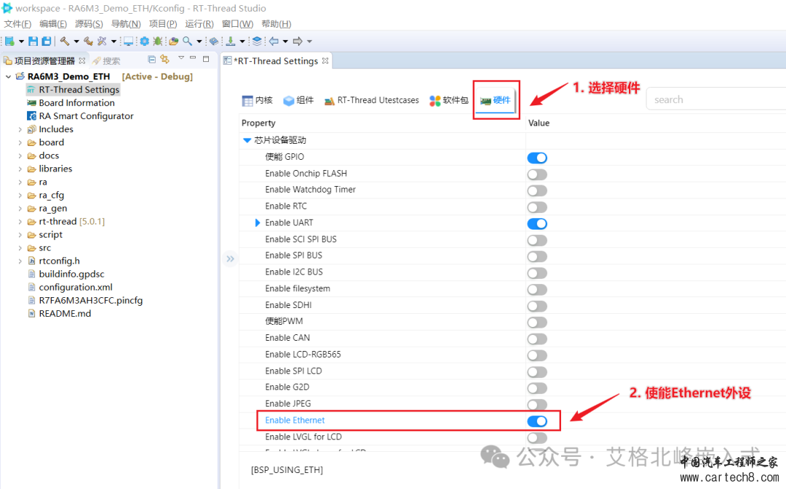Collapse the RA6M3_Demo_ETH project tree
The image size is (786, 489).
9,76
